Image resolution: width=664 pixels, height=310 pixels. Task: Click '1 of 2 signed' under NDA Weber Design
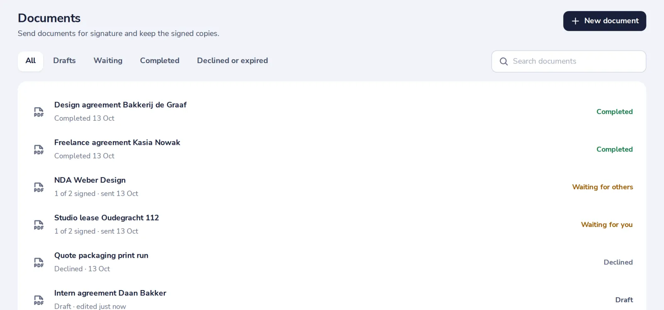click(x=75, y=194)
